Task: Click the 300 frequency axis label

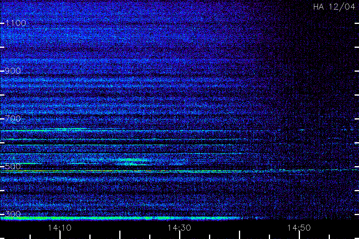Action: [13, 214]
